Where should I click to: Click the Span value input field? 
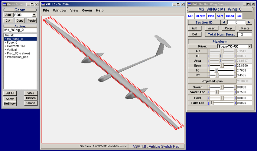pyautogui.click(x=244, y=66)
